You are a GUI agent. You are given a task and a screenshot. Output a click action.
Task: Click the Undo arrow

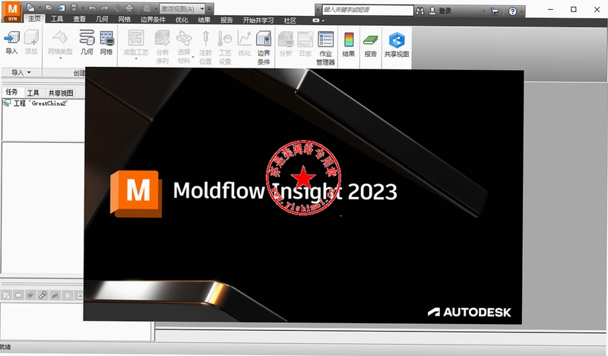pyautogui.click(x=92, y=8)
